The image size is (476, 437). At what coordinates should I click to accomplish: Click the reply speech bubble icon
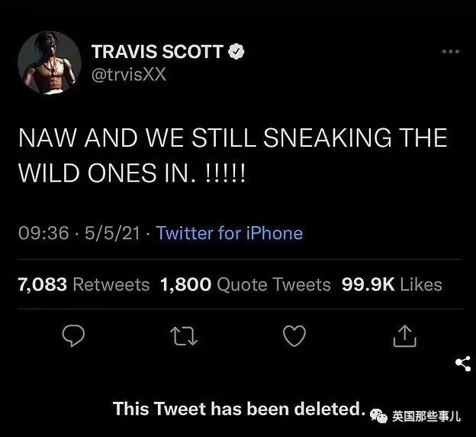(x=73, y=335)
